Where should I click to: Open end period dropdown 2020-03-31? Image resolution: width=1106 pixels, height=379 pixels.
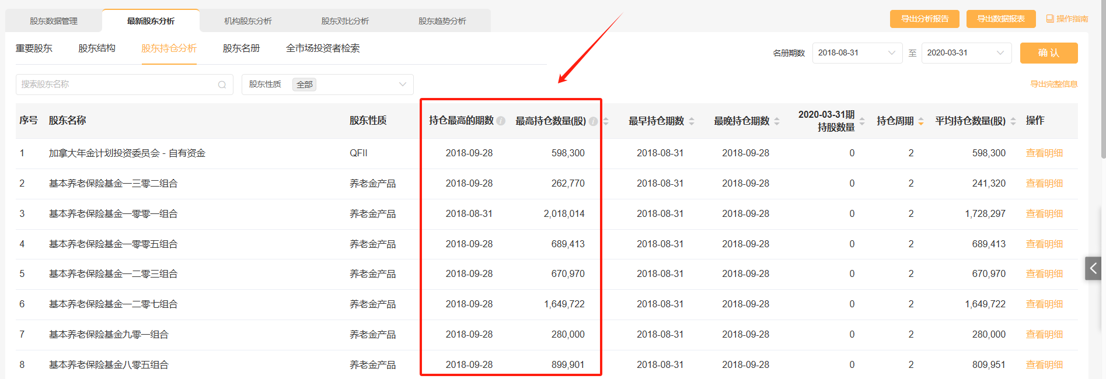[x=967, y=52]
